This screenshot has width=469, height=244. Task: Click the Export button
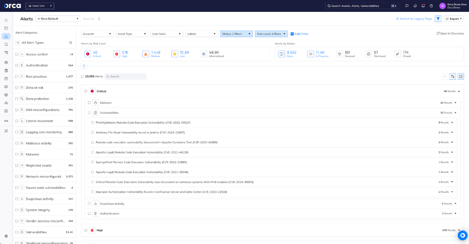tap(453, 18)
